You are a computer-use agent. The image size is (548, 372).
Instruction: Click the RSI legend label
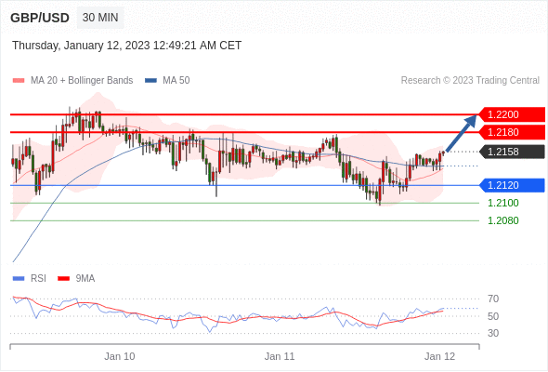point(38,279)
